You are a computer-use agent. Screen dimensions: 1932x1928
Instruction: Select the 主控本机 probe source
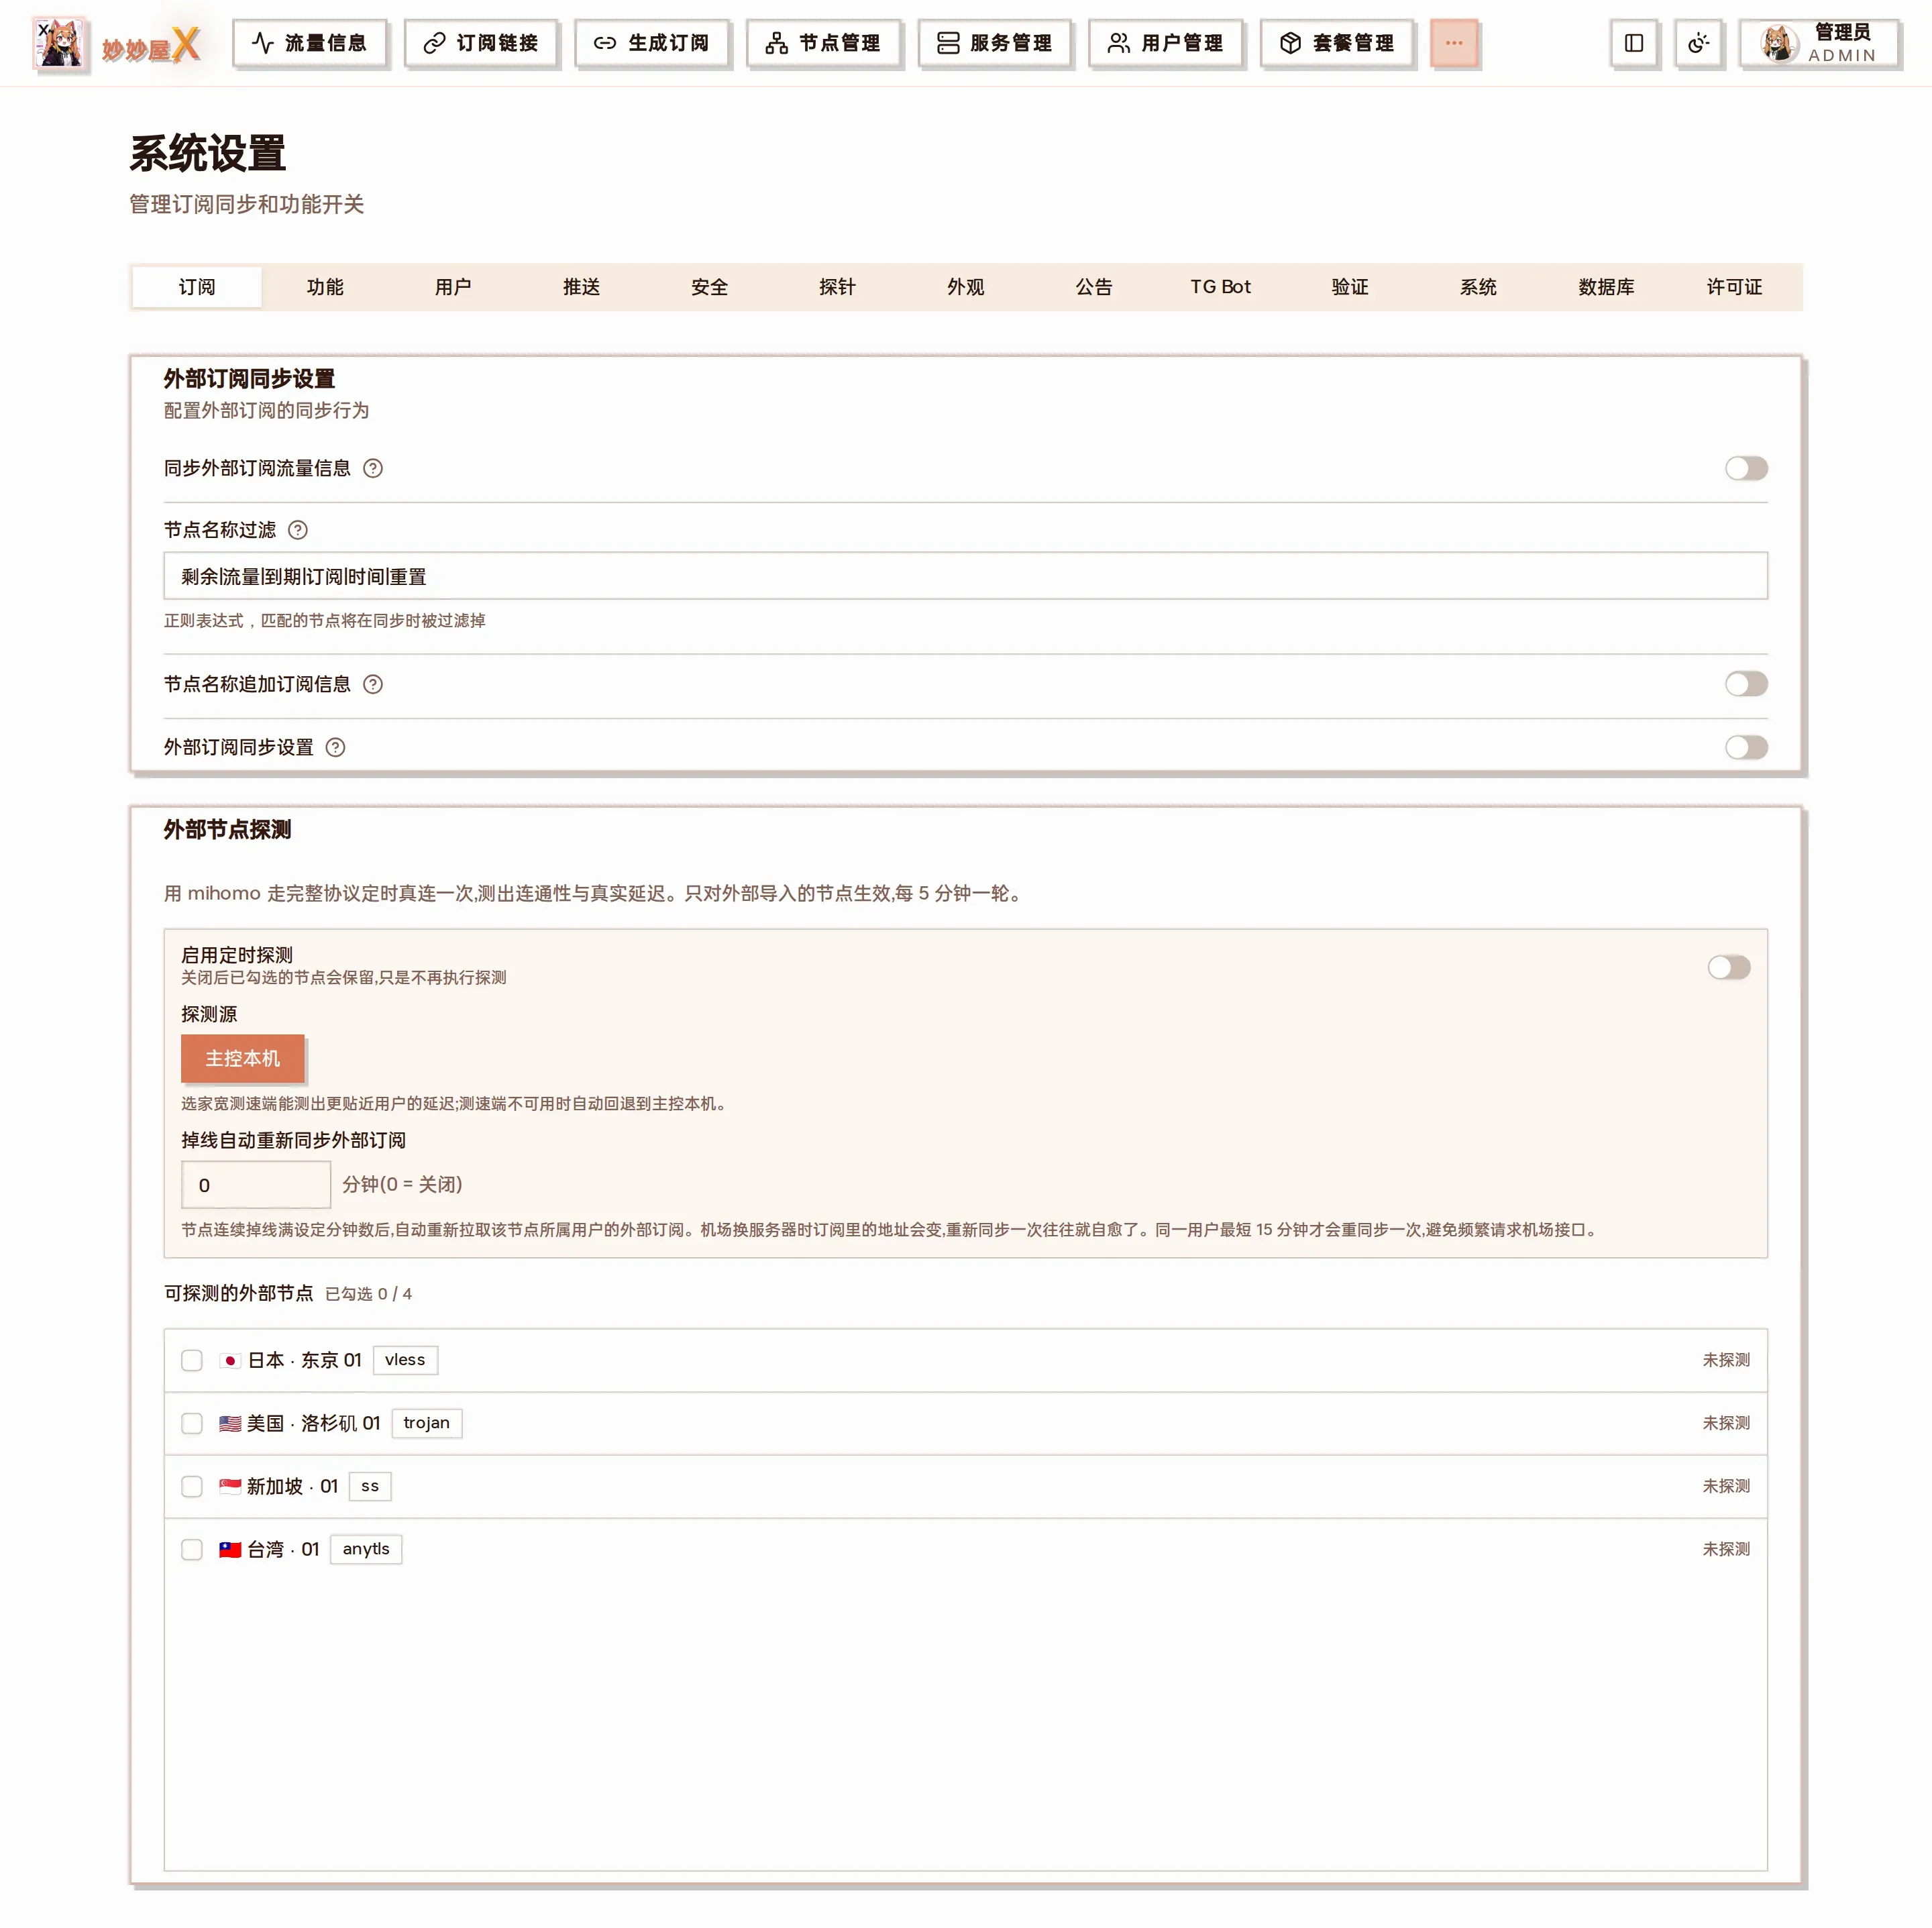tap(243, 1058)
